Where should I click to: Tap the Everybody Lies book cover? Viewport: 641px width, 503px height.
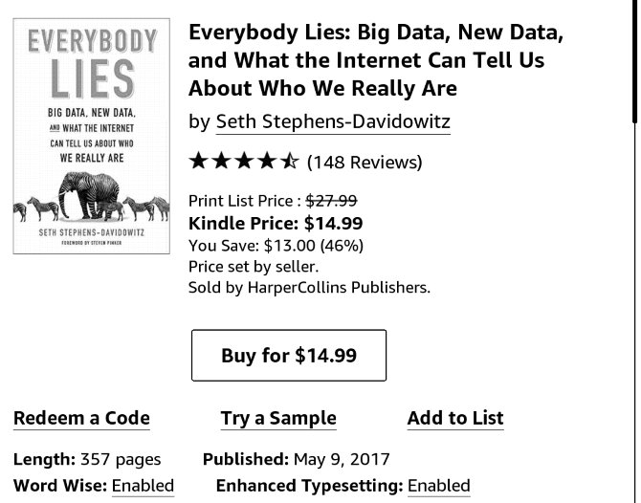(x=91, y=136)
